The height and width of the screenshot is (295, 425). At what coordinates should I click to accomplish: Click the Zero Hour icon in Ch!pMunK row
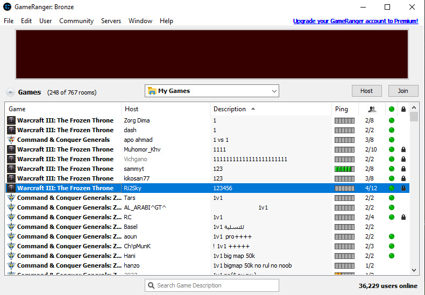tap(11, 246)
